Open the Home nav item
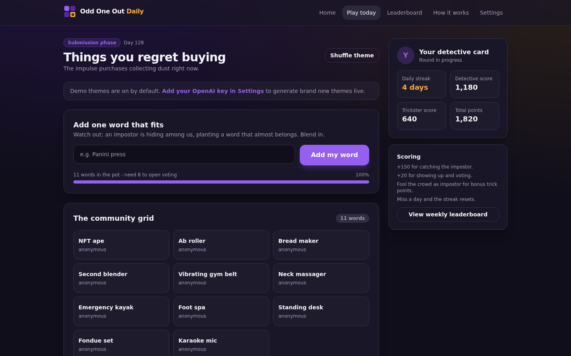 tap(328, 13)
